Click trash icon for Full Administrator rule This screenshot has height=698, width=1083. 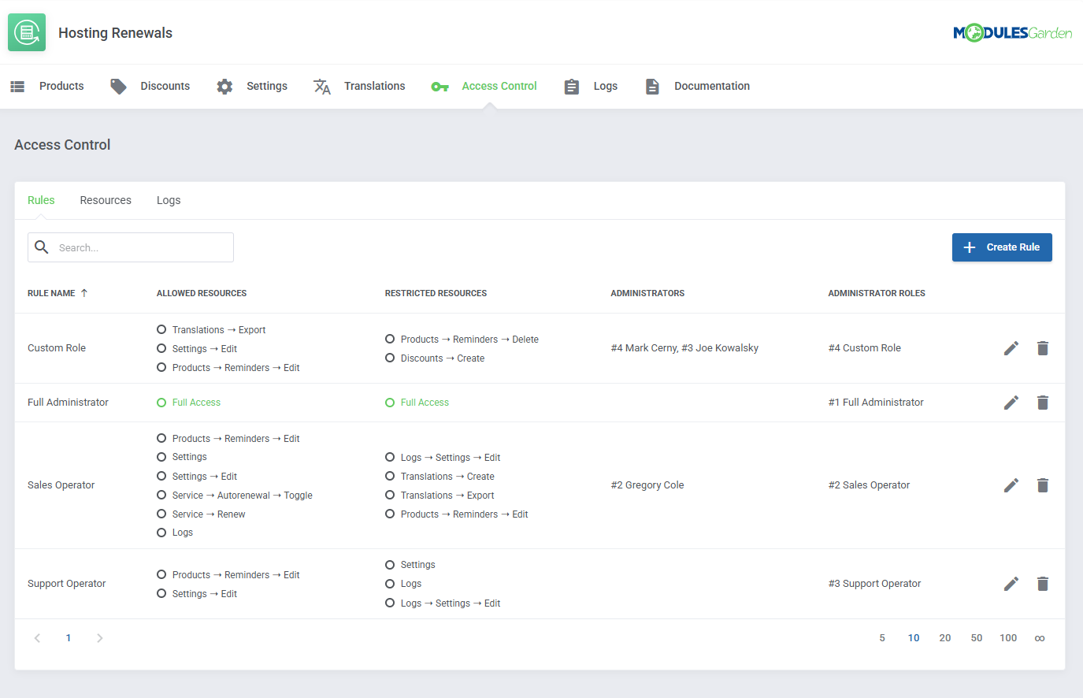tap(1043, 403)
